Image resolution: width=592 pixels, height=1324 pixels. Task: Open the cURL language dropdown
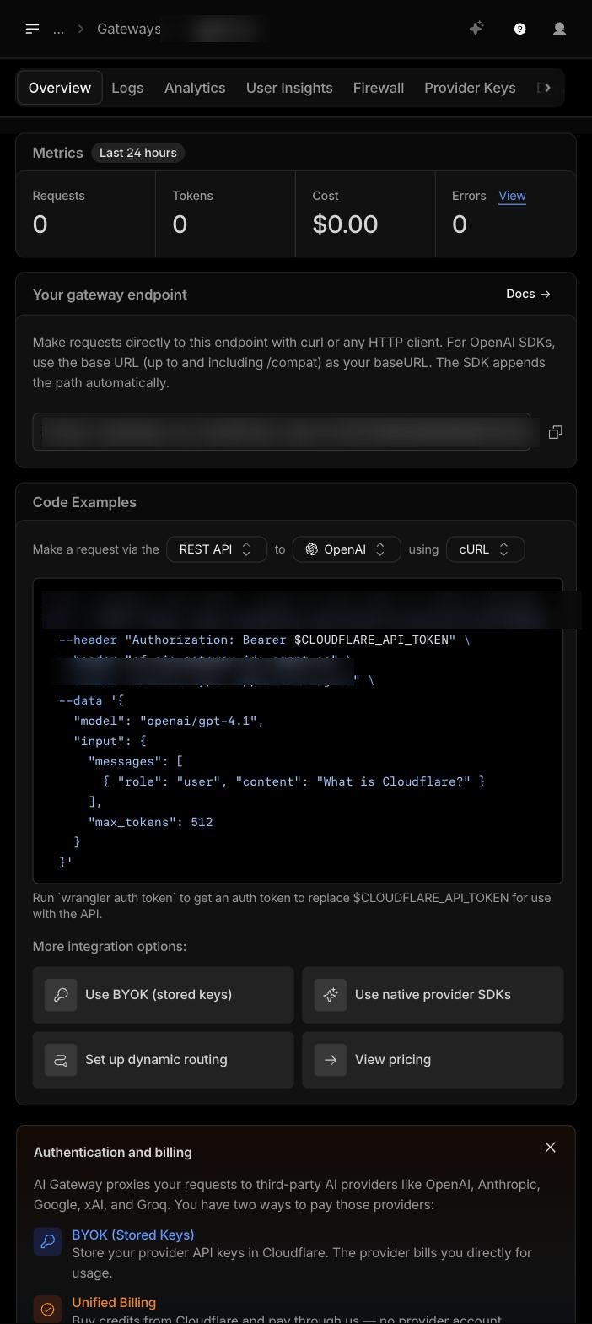[x=485, y=549]
